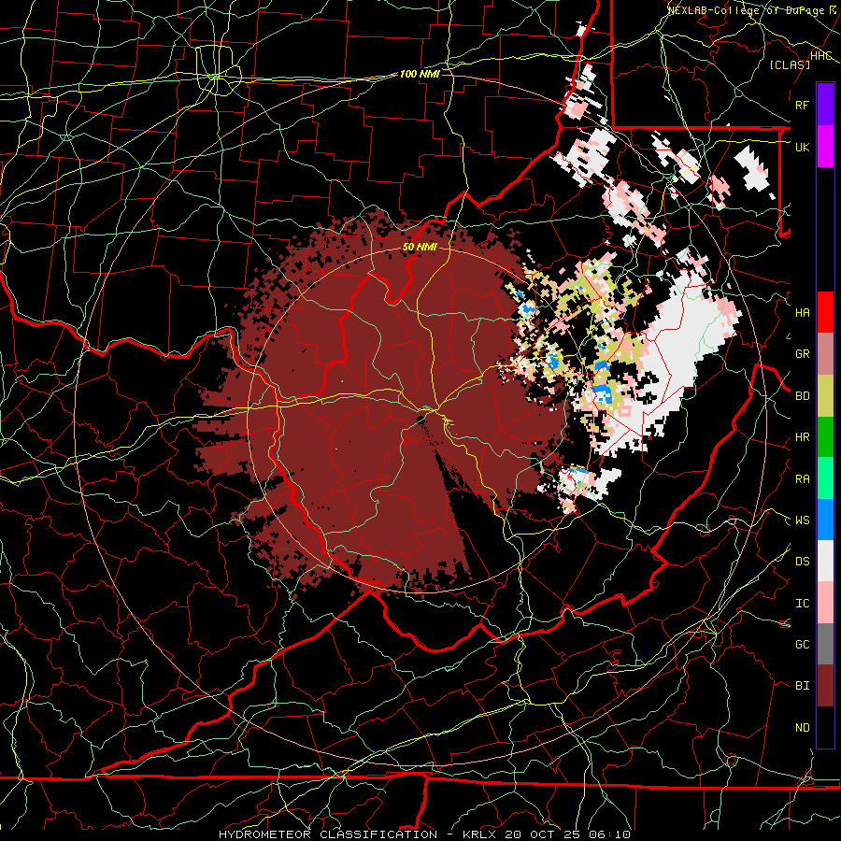The image size is (841, 841).
Task: Click the RF legend label
Action: [x=802, y=105]
